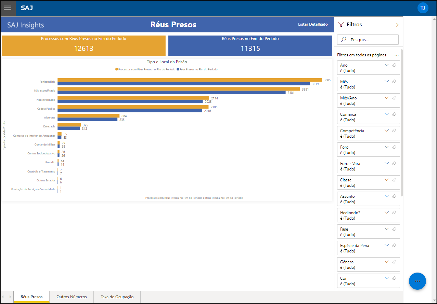437x304 pixels.
Task: Expand the Cor filter card
Action: tap(387, 278)
